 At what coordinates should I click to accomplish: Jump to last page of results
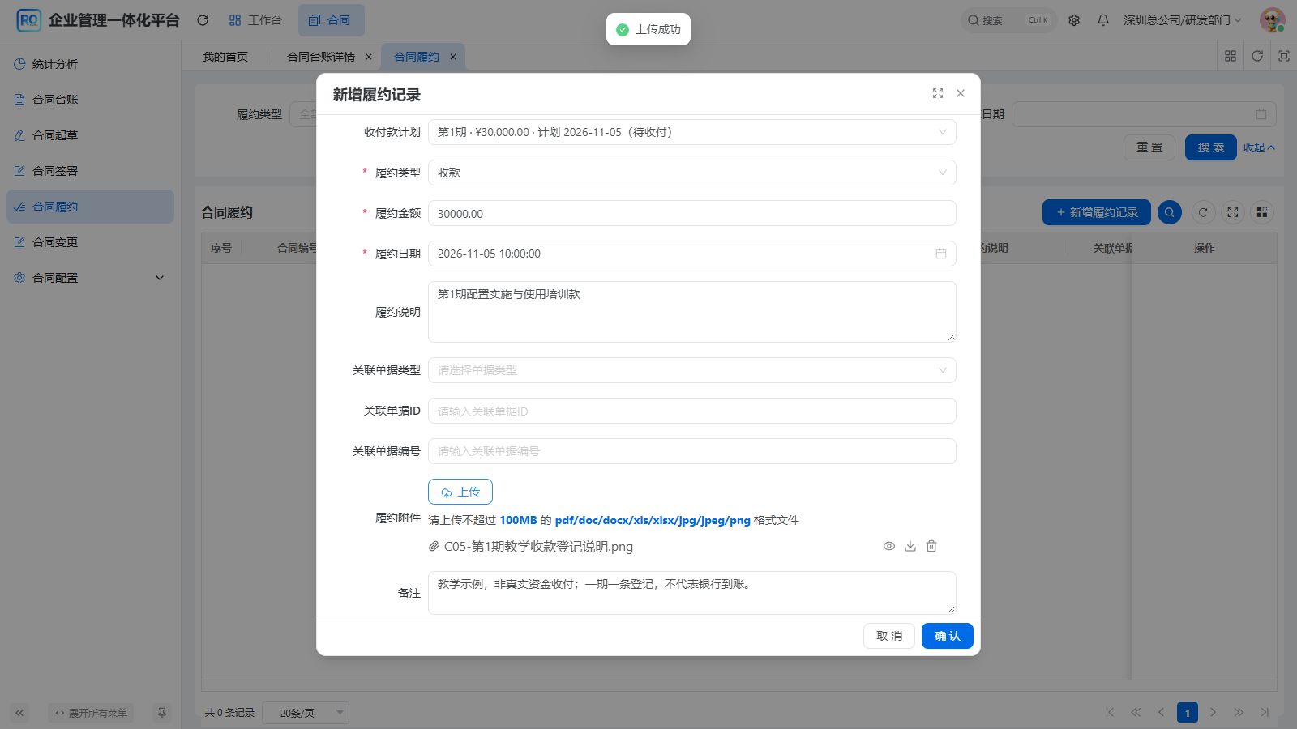coord(1265,712)
